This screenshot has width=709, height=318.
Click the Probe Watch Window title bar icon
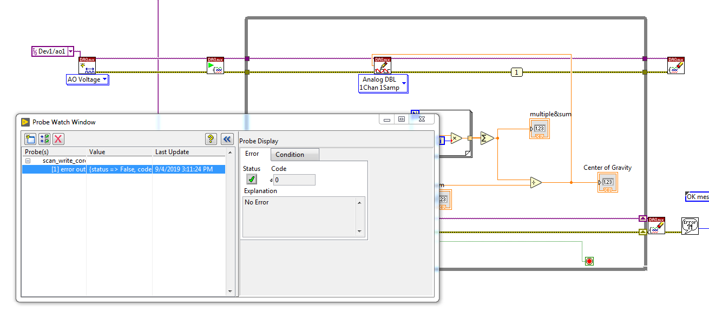coord(25,122)
